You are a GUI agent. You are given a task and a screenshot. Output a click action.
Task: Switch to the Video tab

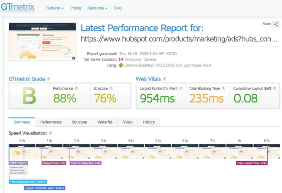click(128, 122)
